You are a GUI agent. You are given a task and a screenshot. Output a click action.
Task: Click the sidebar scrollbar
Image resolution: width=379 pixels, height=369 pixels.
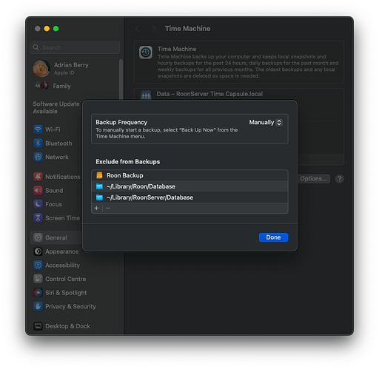[121, 79]
